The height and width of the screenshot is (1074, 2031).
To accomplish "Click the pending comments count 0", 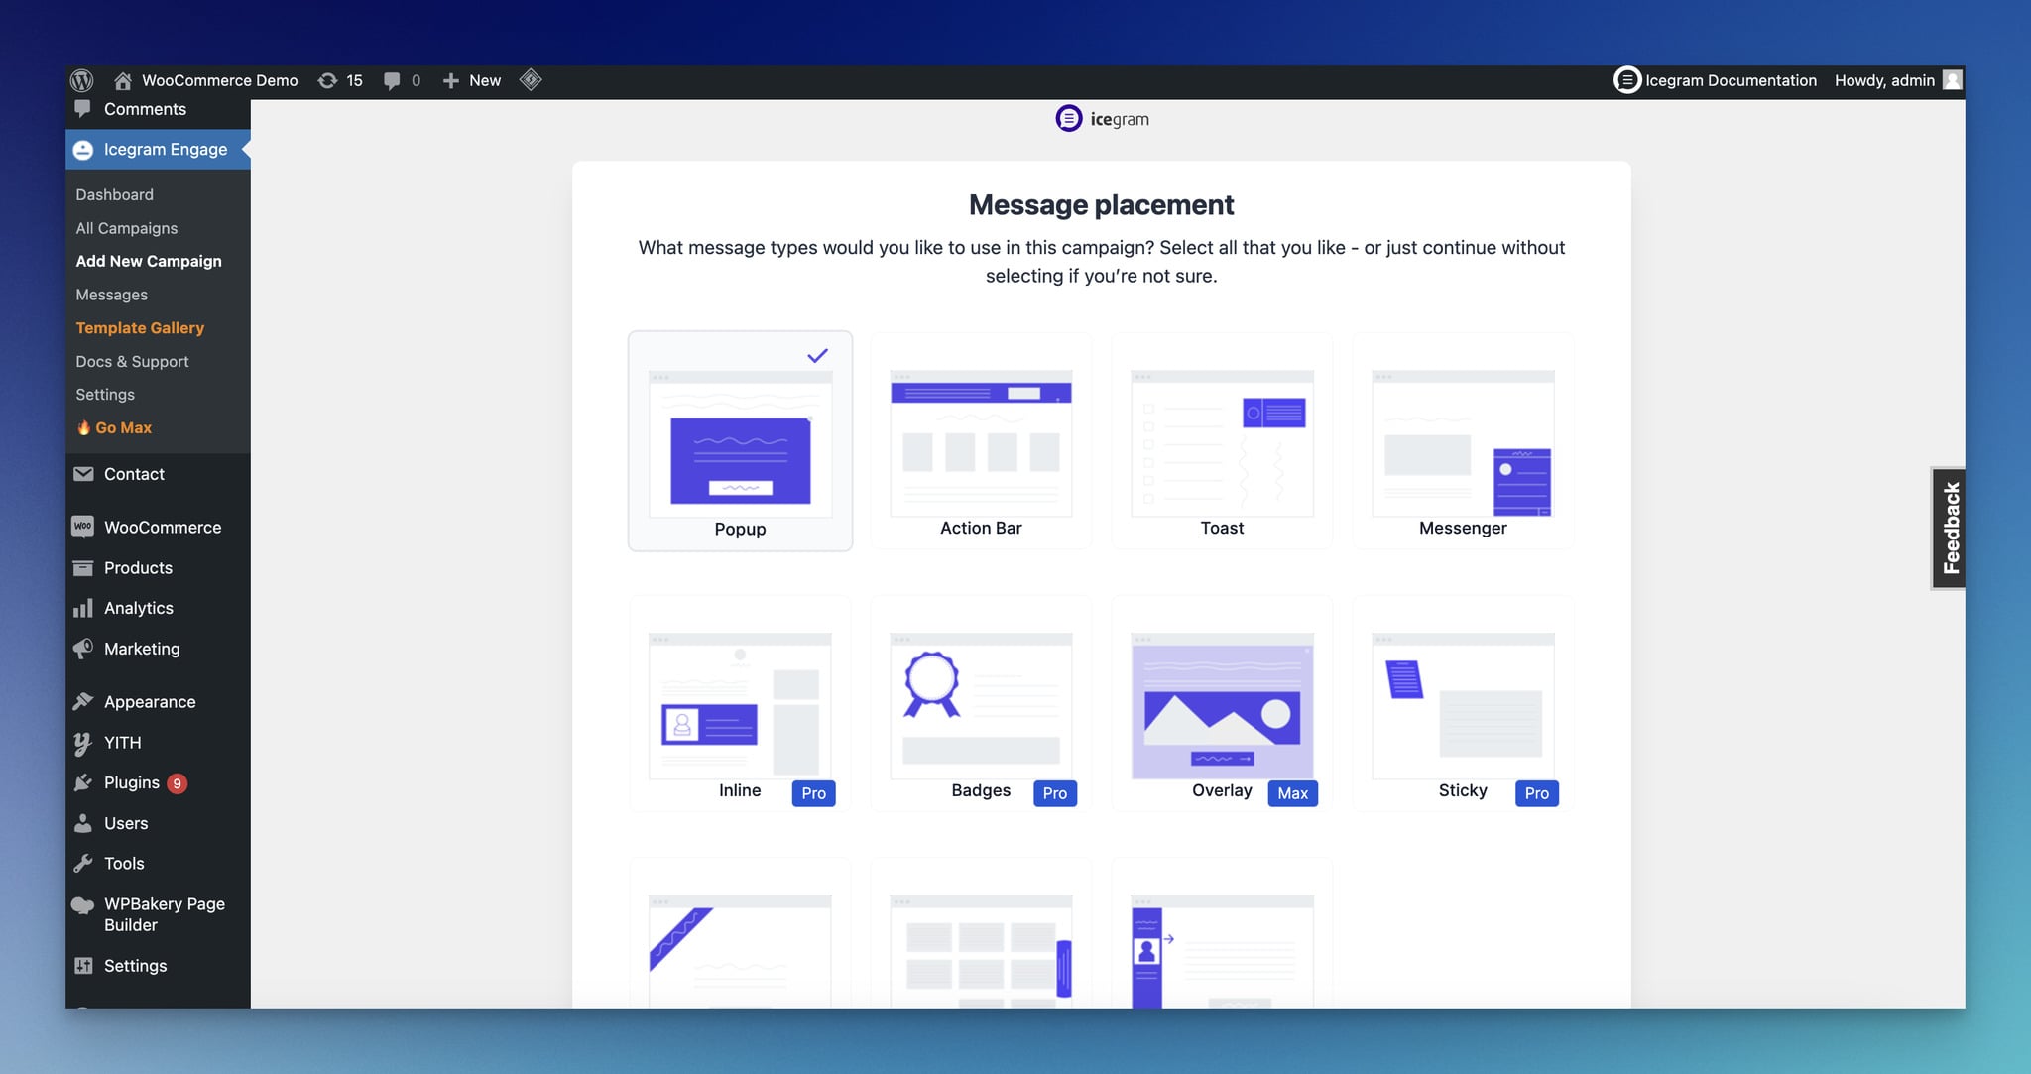I will pos(416,81).
